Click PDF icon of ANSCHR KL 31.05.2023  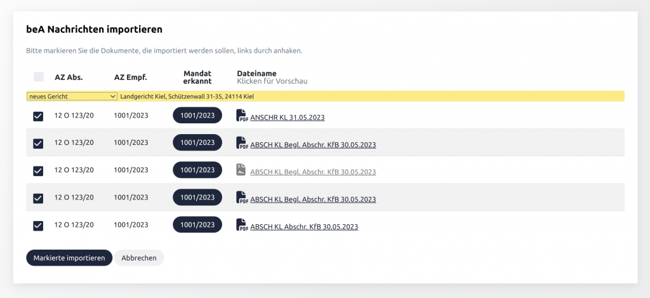coord(242,116)
